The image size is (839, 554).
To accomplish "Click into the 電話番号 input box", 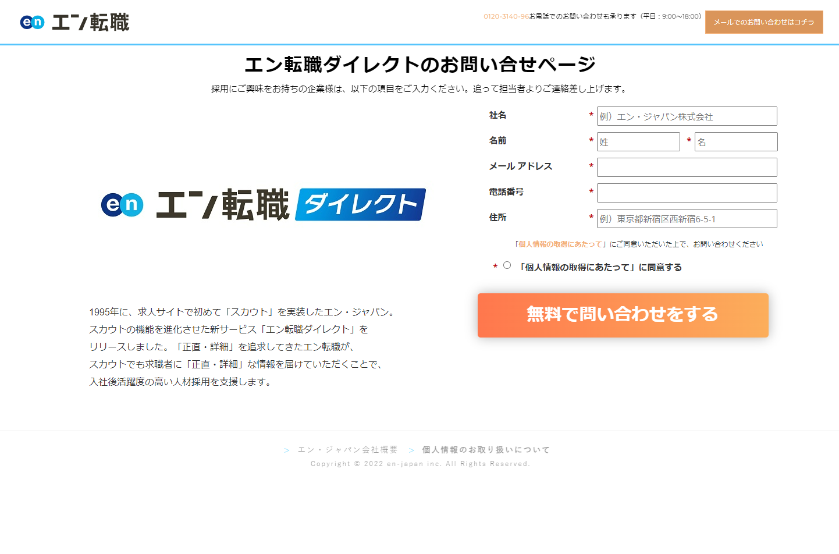I will click(x=687, y=193).
